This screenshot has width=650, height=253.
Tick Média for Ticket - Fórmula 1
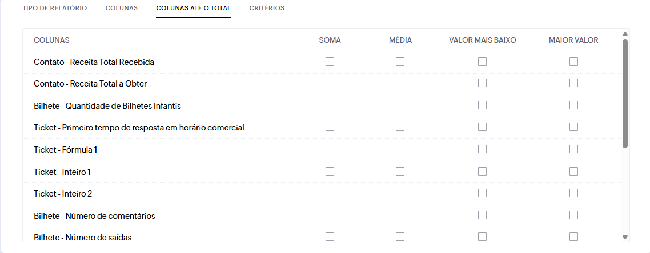pos(400,149)
